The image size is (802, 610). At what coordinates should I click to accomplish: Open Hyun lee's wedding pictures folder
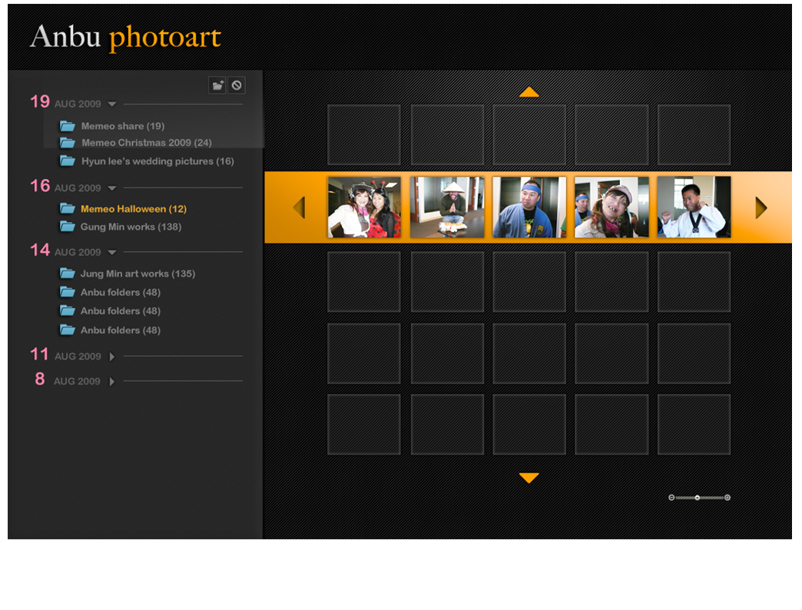[x=157, y=161]
